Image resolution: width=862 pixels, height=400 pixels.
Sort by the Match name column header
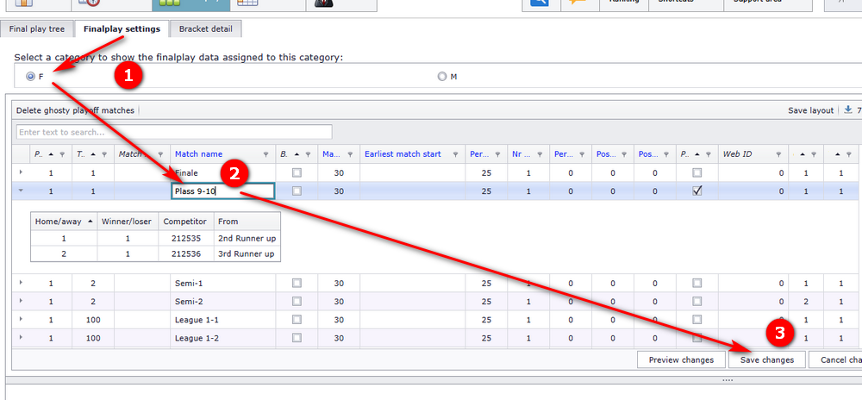[x=198, y=154]
